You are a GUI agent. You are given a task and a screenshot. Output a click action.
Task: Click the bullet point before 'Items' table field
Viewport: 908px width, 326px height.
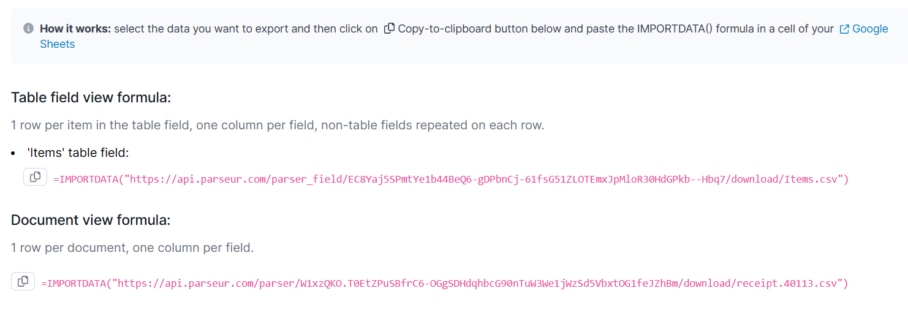(13, 153)
